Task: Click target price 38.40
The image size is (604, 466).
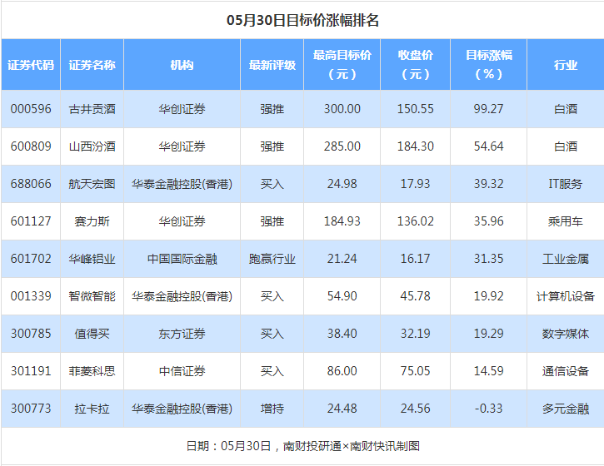Action: tap(342, 333)
